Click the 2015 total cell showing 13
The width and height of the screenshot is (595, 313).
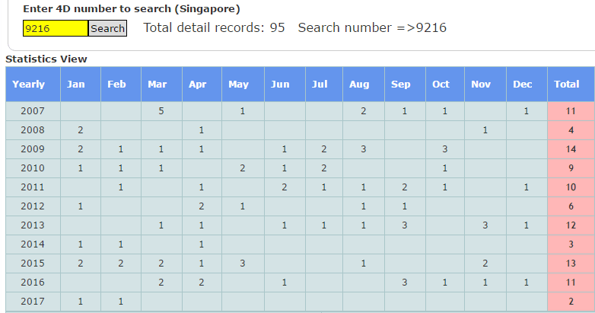click(571, 263)
